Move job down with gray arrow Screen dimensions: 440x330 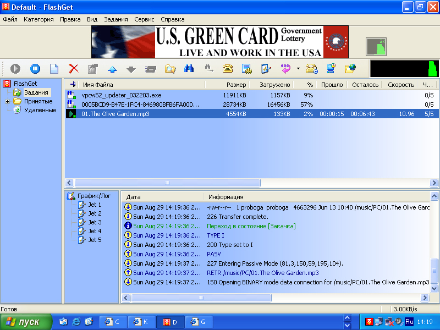pos(131,69)
